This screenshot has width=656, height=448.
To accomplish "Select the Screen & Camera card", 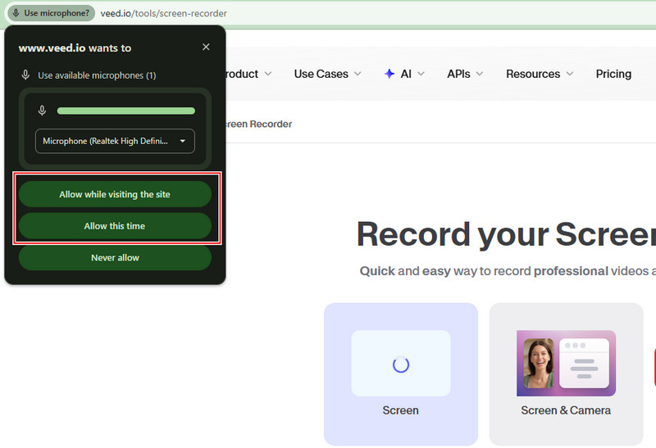I will click(x=566, y=374).
